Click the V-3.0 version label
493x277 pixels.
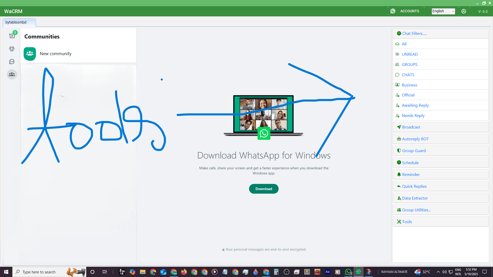tap(483, 12)
